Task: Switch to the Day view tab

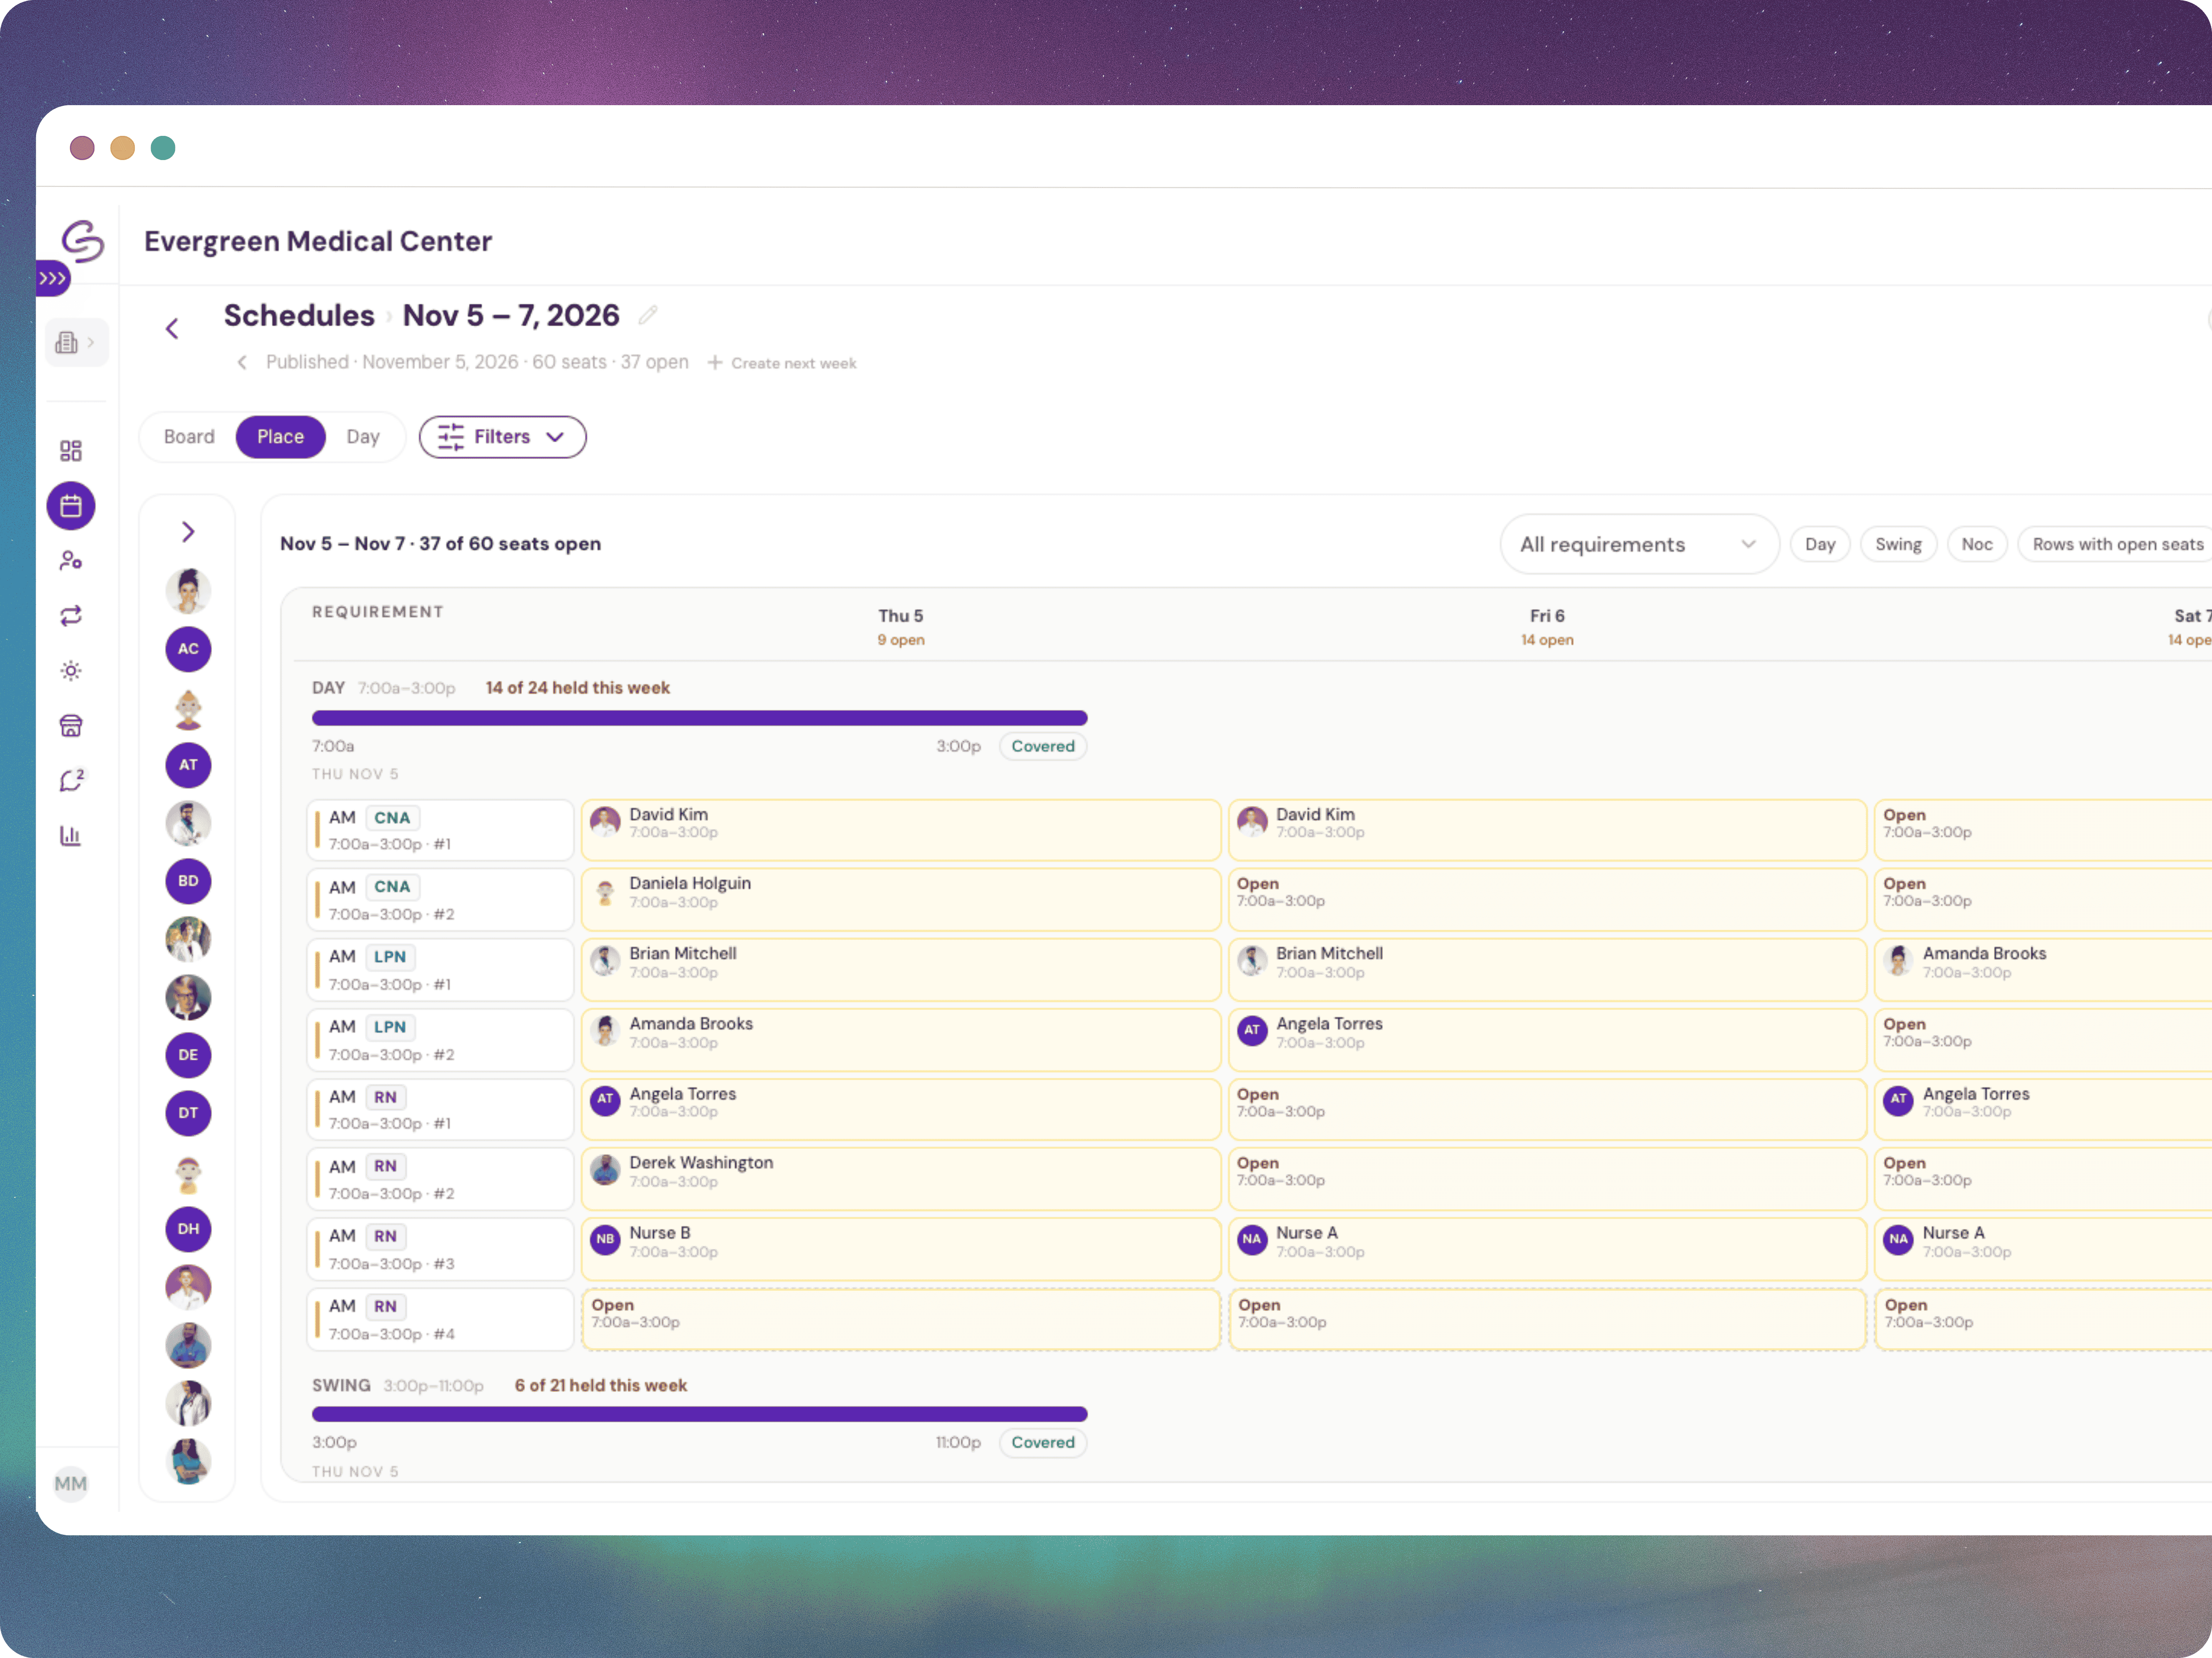Action: [363, 437]
